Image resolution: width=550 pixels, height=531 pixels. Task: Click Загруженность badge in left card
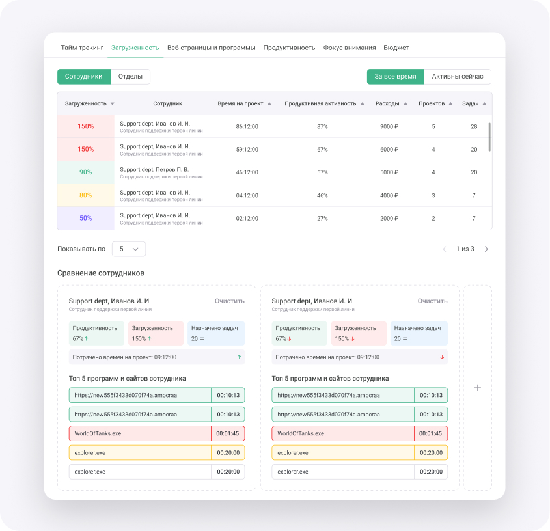pyautogui.click(x=156, y=333)
